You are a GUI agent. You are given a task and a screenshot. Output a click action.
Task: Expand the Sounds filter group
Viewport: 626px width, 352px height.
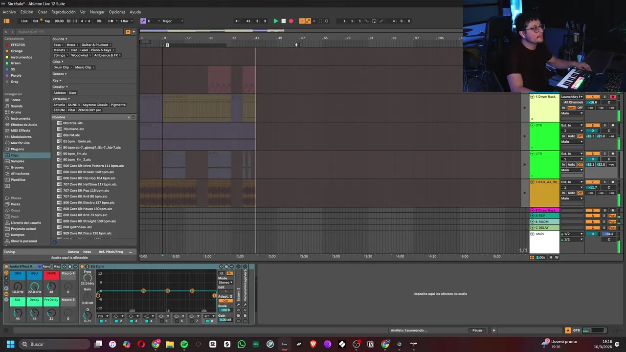60,39
